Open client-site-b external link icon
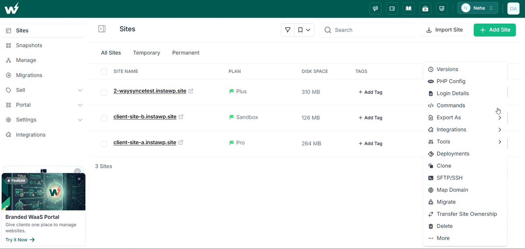The height and width of the screenshot is (249, 525). (181, 117)
